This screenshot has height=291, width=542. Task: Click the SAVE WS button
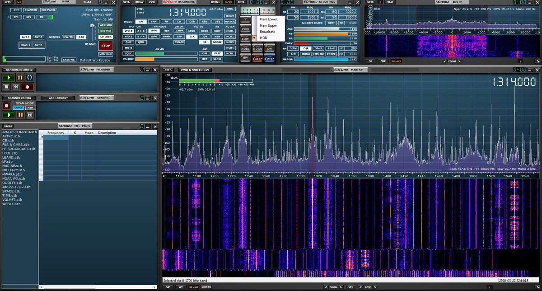click(x=69, y=60)
